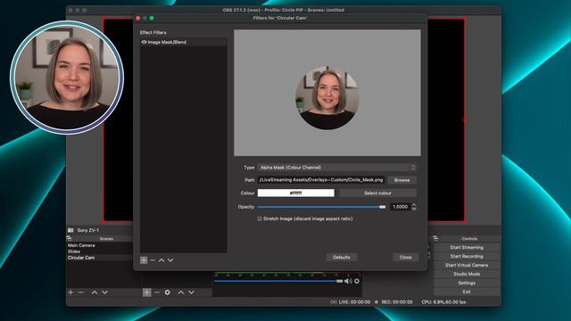Reset filter settings with Defaults
Image resolution: width=571 pixels, height=321 pixels.
(x=342, y=258)
